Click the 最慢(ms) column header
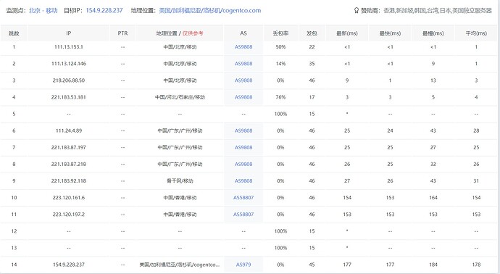This screenshot has height=274, width=500. (x=433, y=33)
